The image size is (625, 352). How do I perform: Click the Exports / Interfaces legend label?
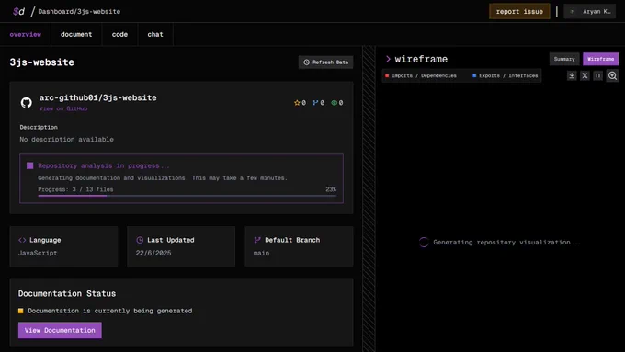click(508, 75)
